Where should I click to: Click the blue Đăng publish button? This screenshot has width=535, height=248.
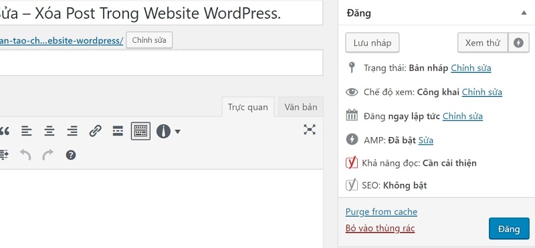click(509, 229)
